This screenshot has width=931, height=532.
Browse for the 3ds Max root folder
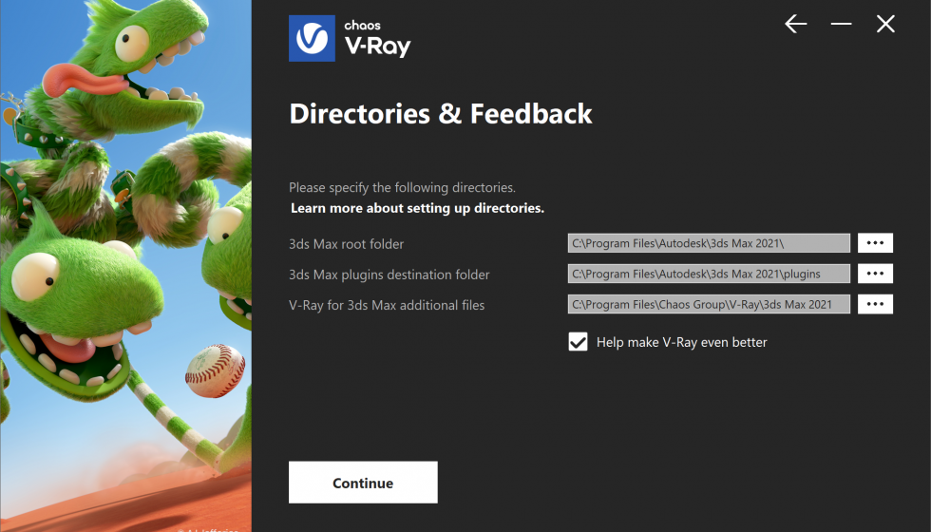(875, 243)
